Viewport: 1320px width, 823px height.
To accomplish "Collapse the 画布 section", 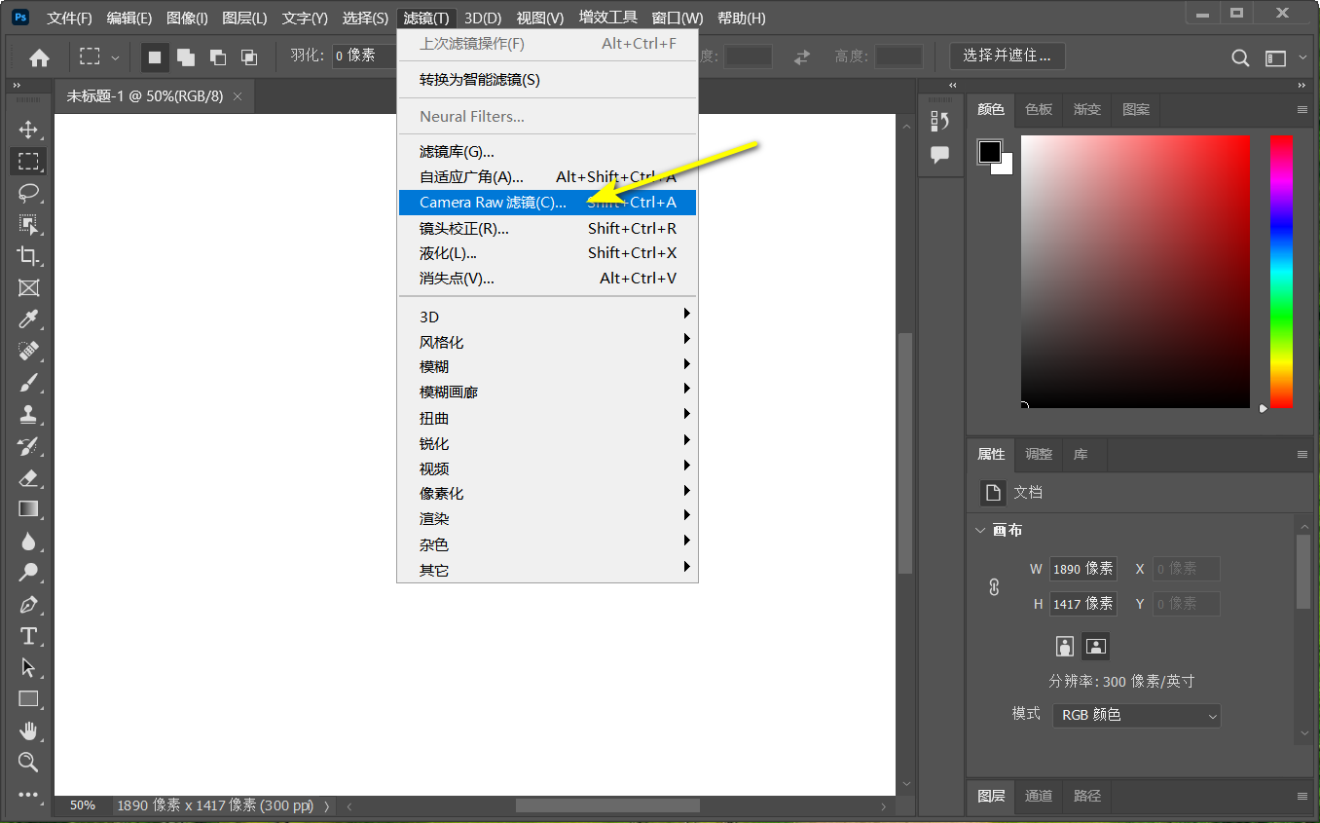I will 981,531.
